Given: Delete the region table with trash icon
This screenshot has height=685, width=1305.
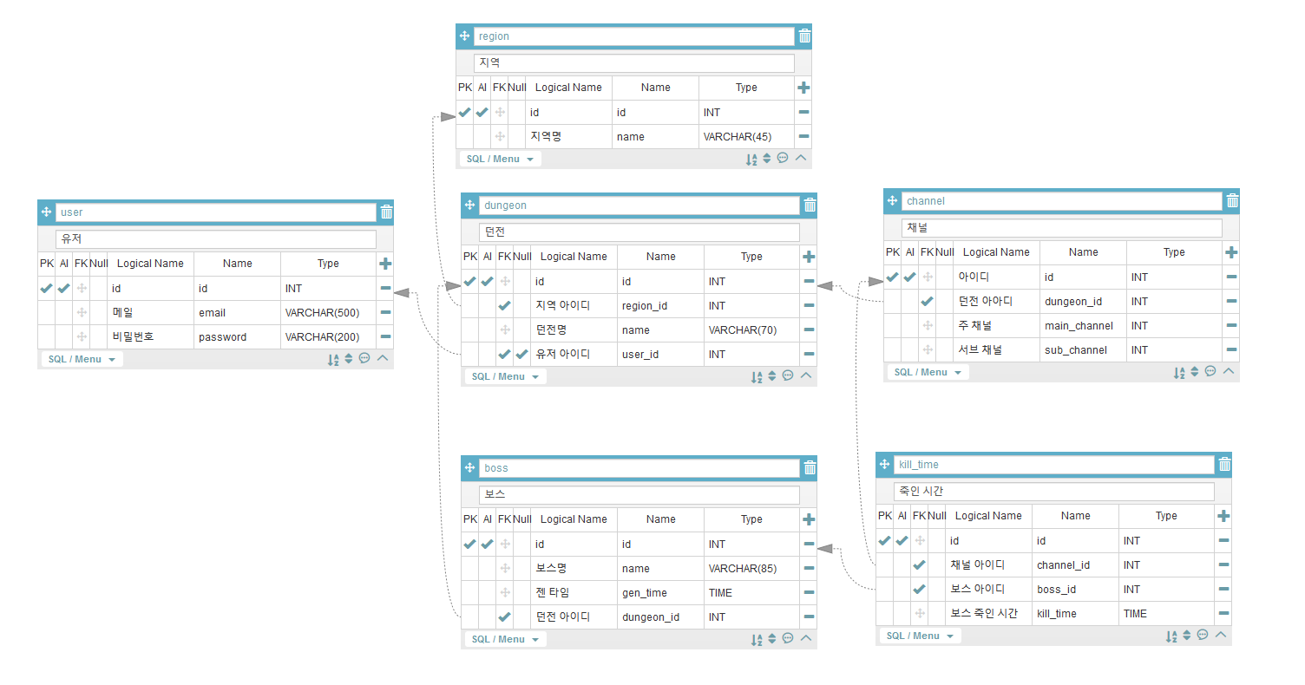Looking at the screenshot, I should pyautogui.click(x=804, y=36).
